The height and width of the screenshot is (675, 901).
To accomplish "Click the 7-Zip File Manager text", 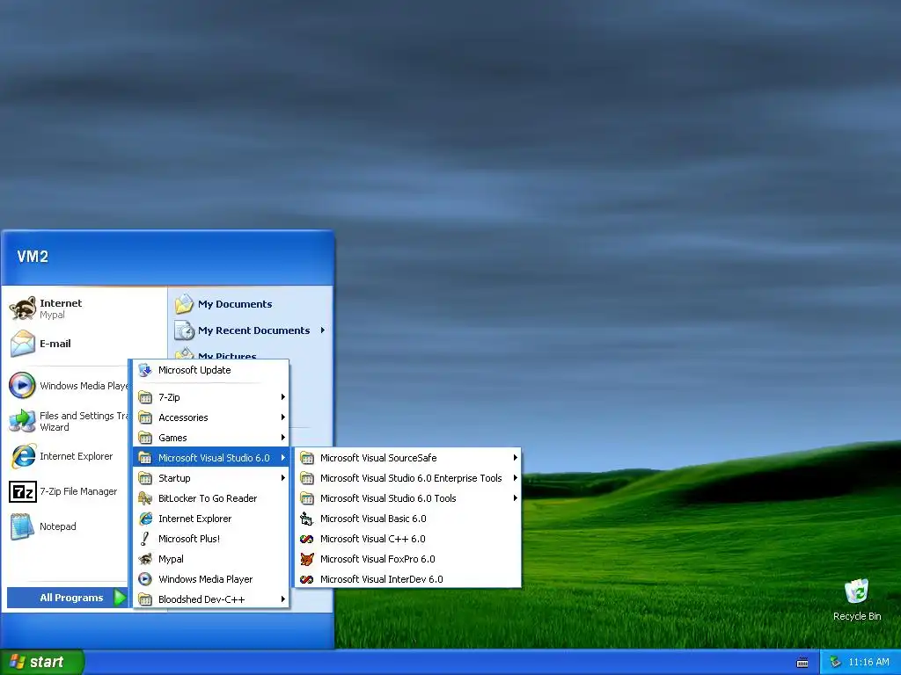I will click(x=78, y=491).
